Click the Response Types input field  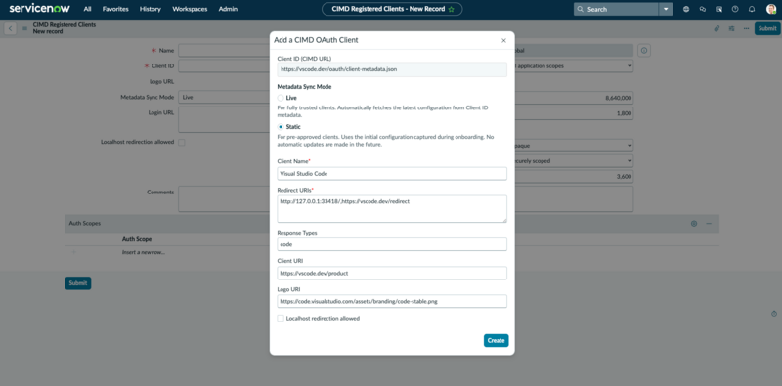(392, 244)
